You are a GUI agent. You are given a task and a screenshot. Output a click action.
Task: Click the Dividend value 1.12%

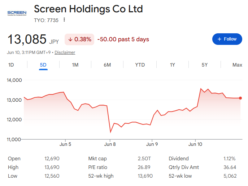point(230,158)
